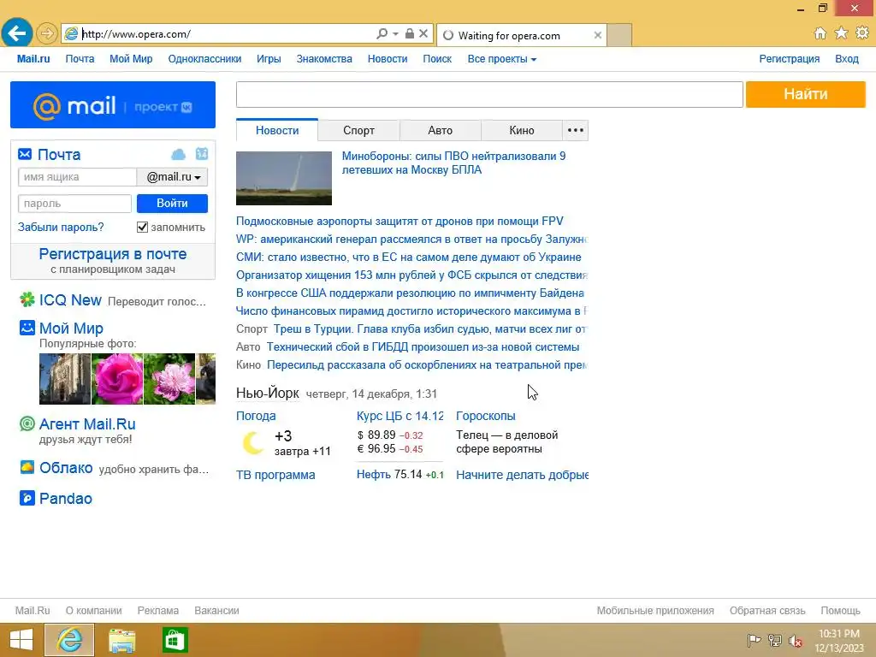Click the browser Home icon

click(x=820, y=33)
